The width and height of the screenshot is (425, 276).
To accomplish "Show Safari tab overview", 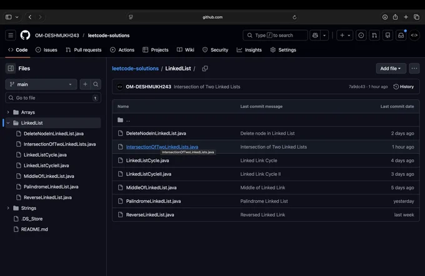I will (417, 17).
